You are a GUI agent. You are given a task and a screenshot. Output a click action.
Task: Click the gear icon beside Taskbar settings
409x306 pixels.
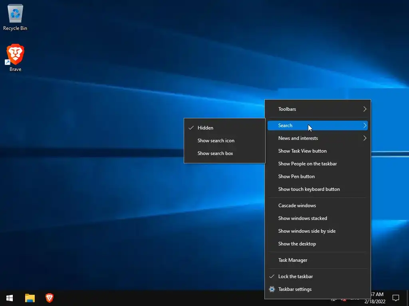click(272, 289)
